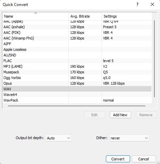Choose the Opus encoder row

(x=77, y=83)
